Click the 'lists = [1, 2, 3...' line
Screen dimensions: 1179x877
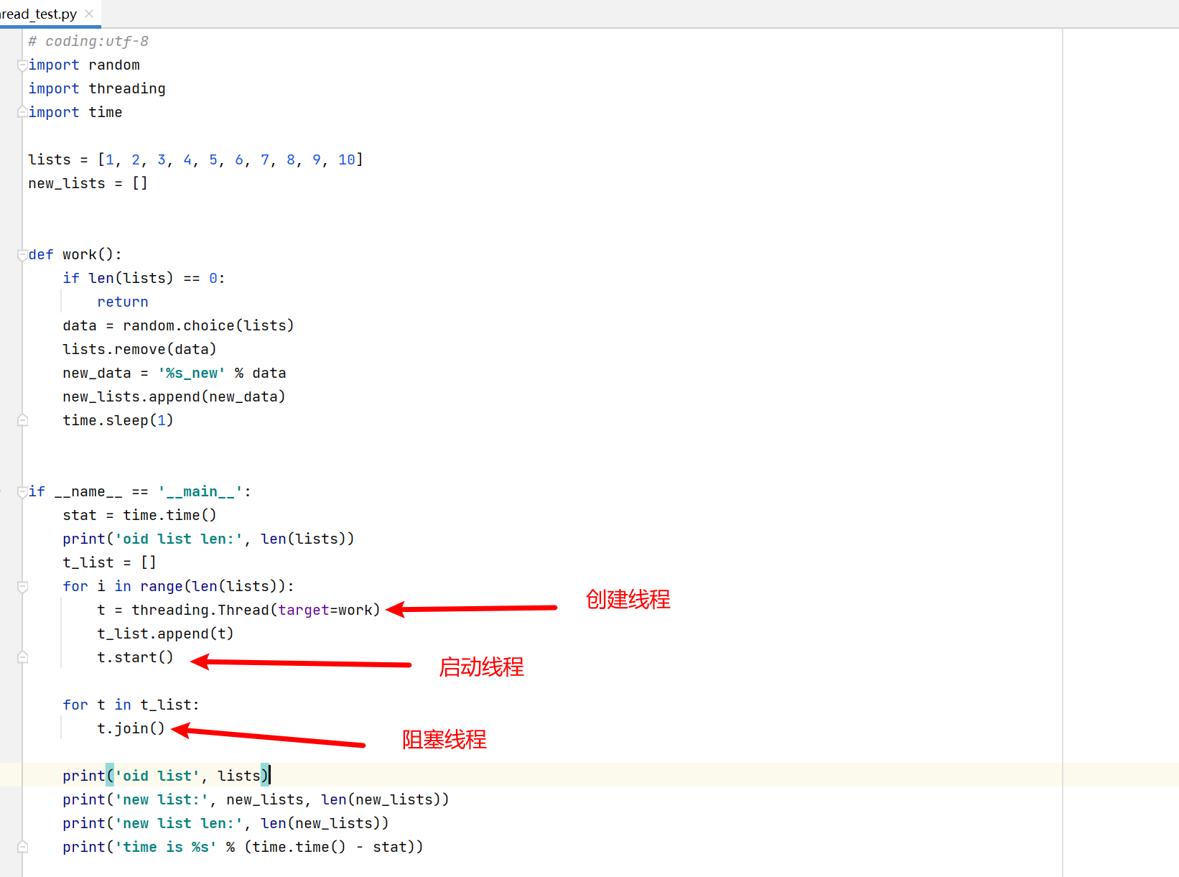click(196, 159)
